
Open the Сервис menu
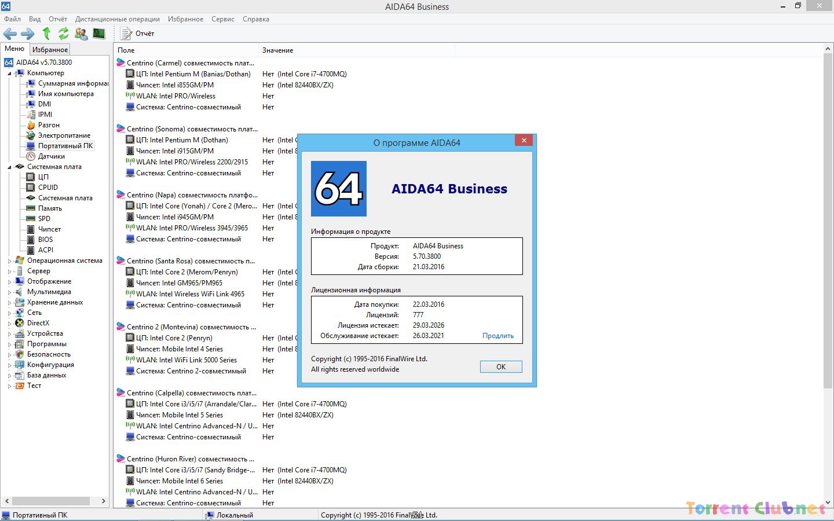click(x=223, y=19)
